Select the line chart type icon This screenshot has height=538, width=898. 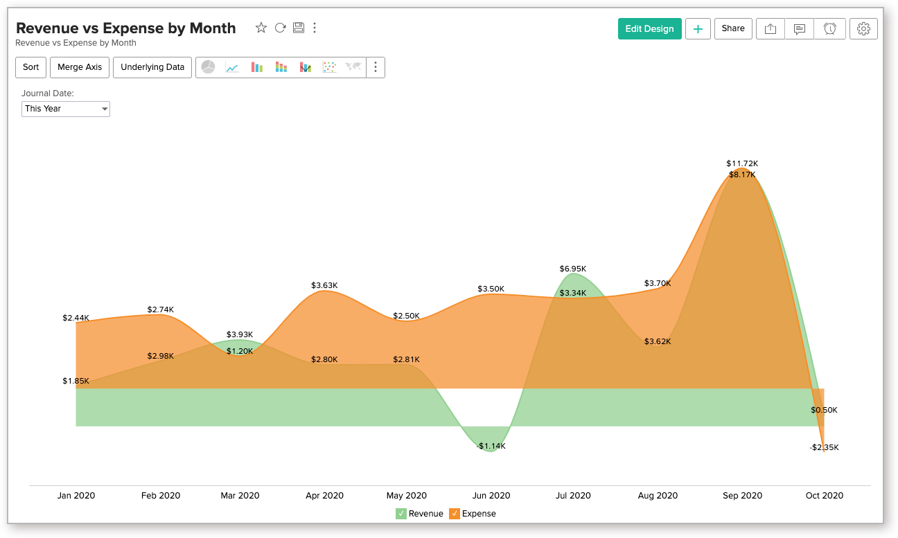coord(233,67)
